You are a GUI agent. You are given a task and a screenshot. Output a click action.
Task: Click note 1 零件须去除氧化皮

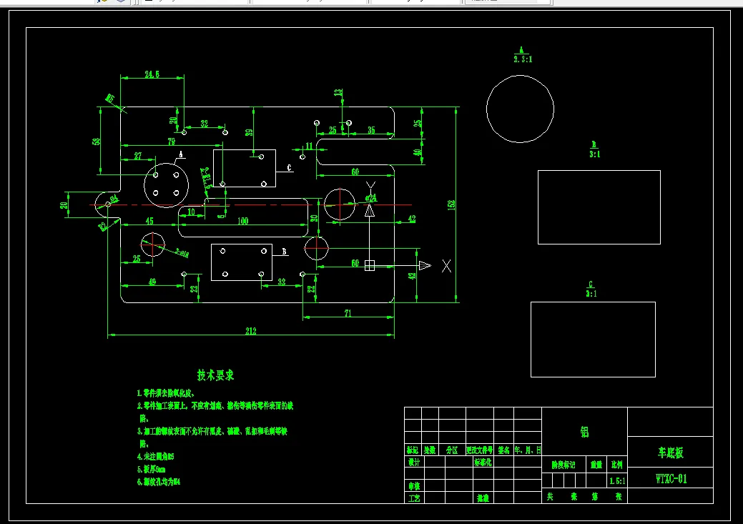tap(166, 392)
